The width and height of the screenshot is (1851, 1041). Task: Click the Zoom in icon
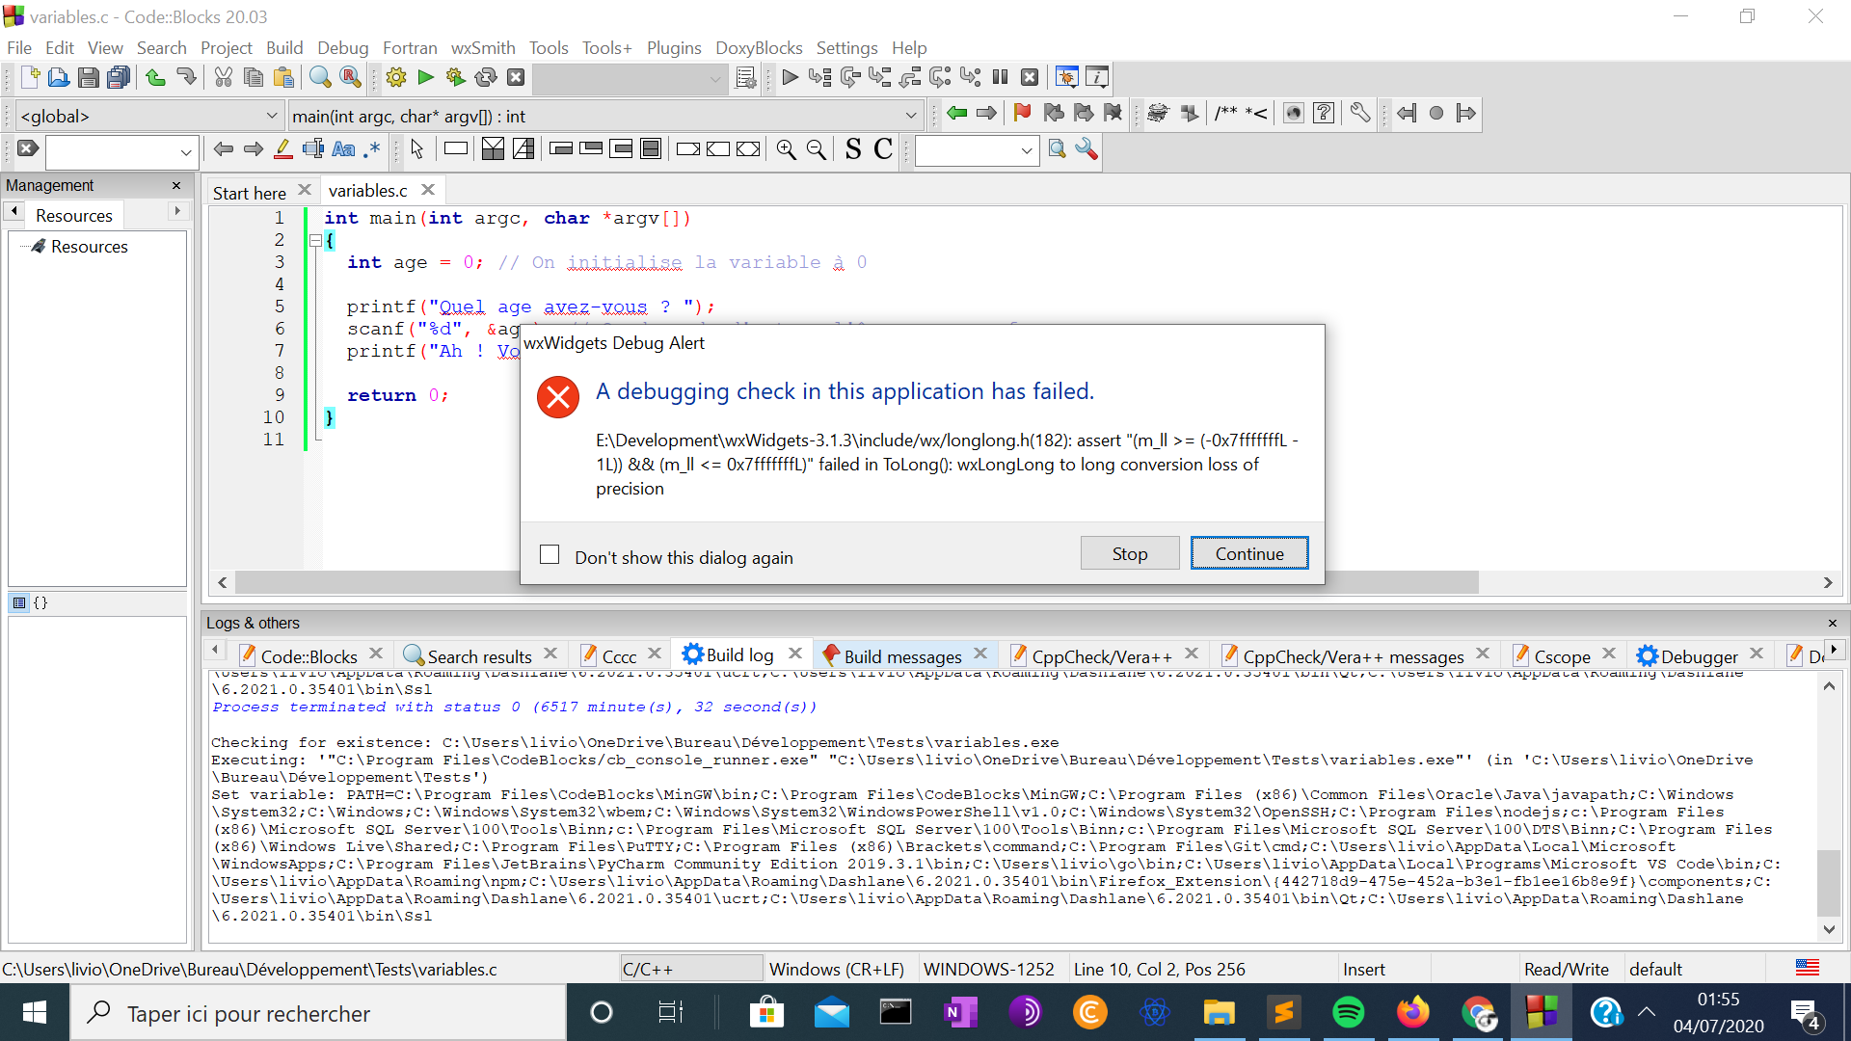(787, 149)
